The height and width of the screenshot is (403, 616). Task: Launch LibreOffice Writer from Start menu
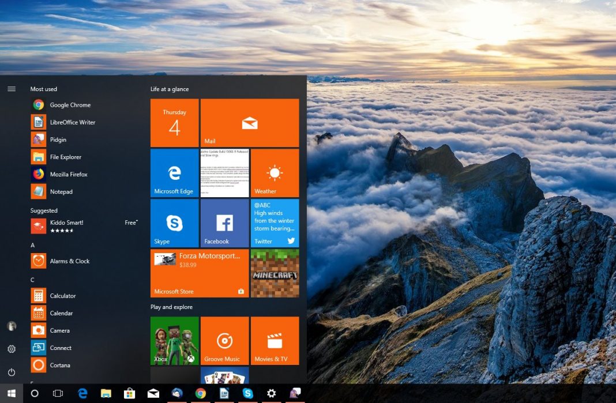(x=84, y=122)
